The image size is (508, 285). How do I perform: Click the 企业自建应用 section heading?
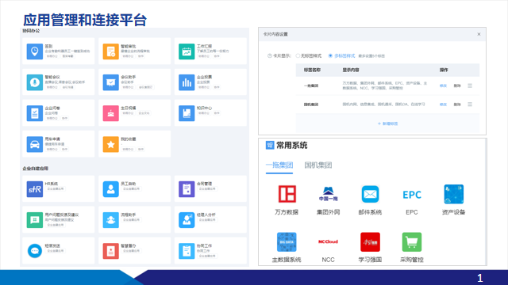35,169
